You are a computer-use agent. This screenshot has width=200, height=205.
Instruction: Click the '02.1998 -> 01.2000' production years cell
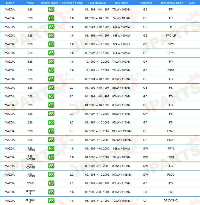pyautogui.click(x=97, y=149)
